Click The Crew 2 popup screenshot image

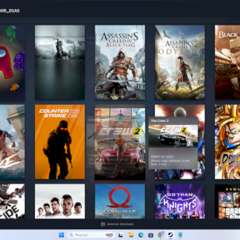click(x=173, y=136)
